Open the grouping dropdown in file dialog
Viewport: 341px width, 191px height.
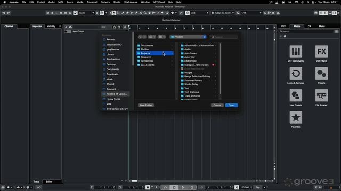tap(161, 37)
